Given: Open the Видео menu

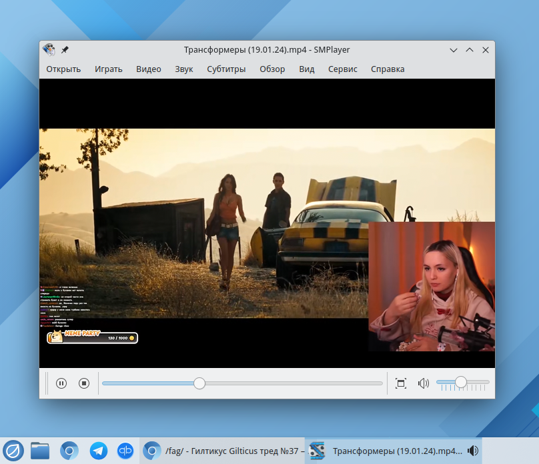Looking at the screenshot, I should click(149, 69).
